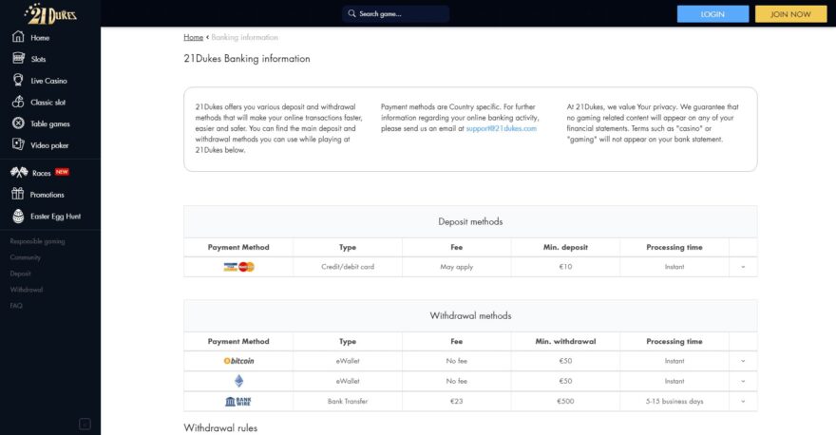Open the Deposit link in sidebar

[20, 274]
